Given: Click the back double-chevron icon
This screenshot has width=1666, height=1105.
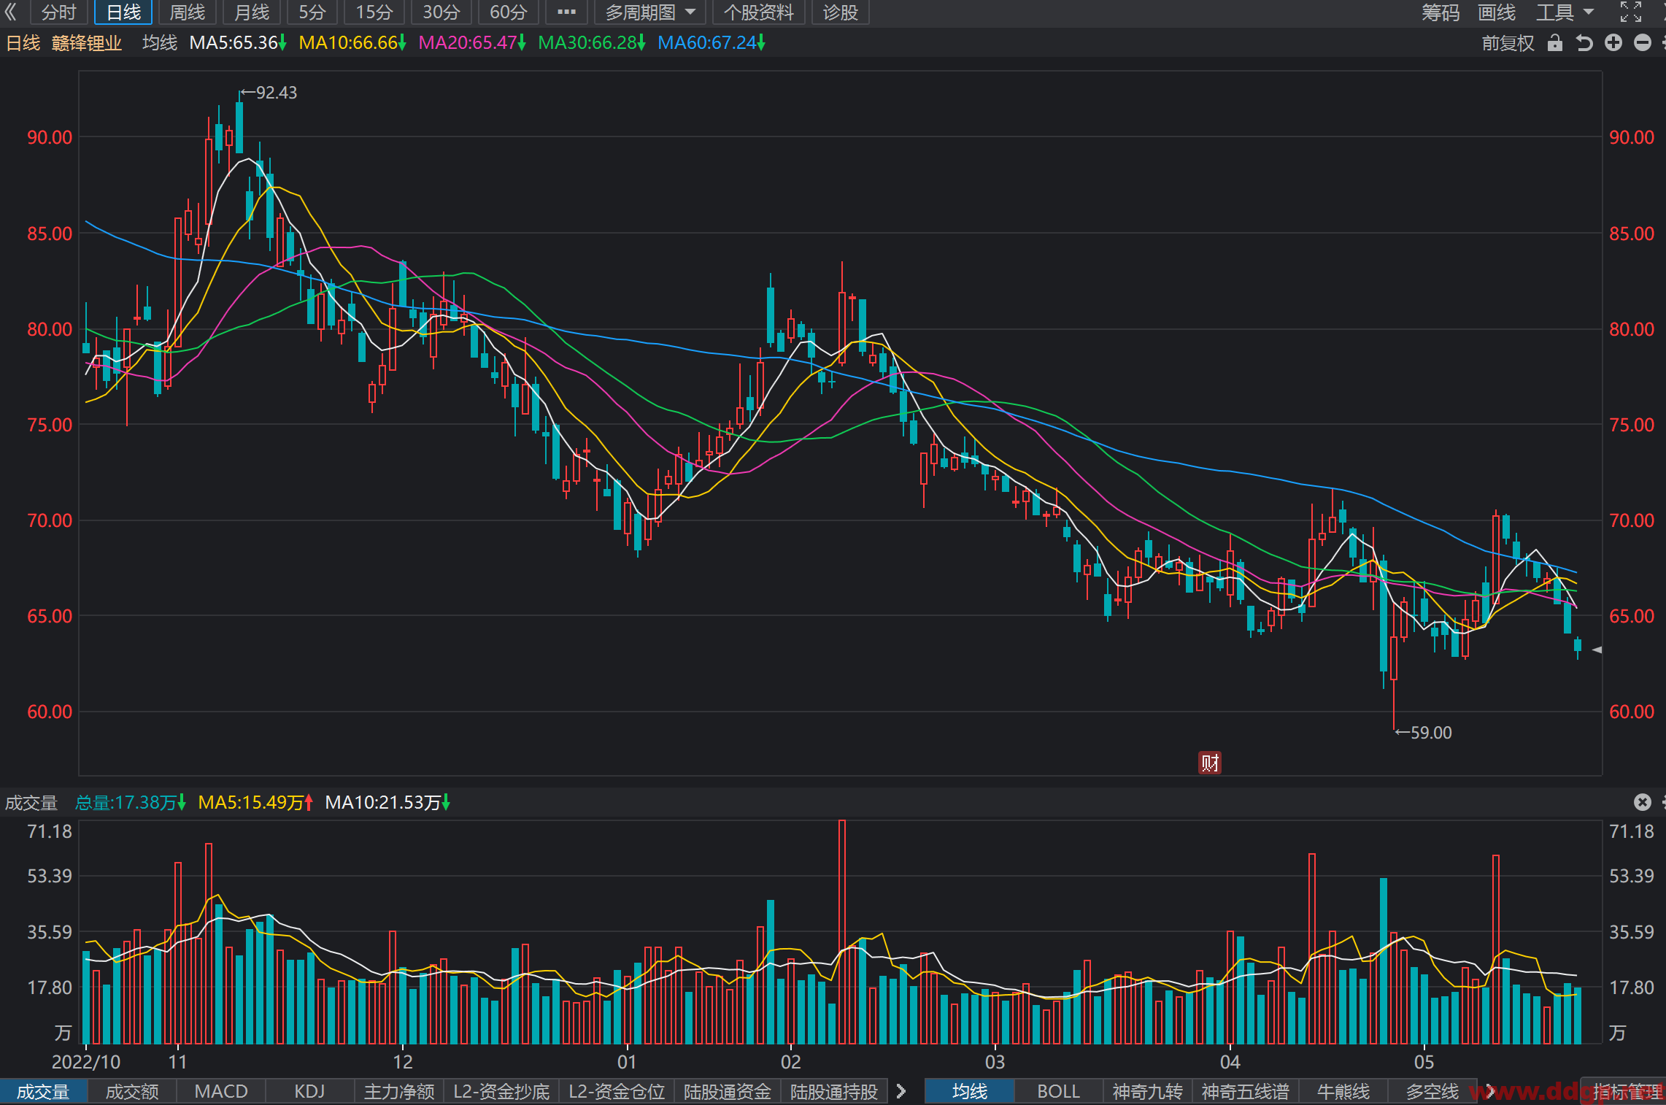Looking at the screenshot, I should point(10,12).
